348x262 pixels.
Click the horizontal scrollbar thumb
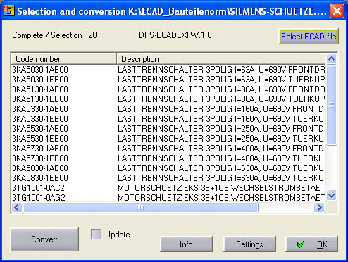[x=141, y=208]
